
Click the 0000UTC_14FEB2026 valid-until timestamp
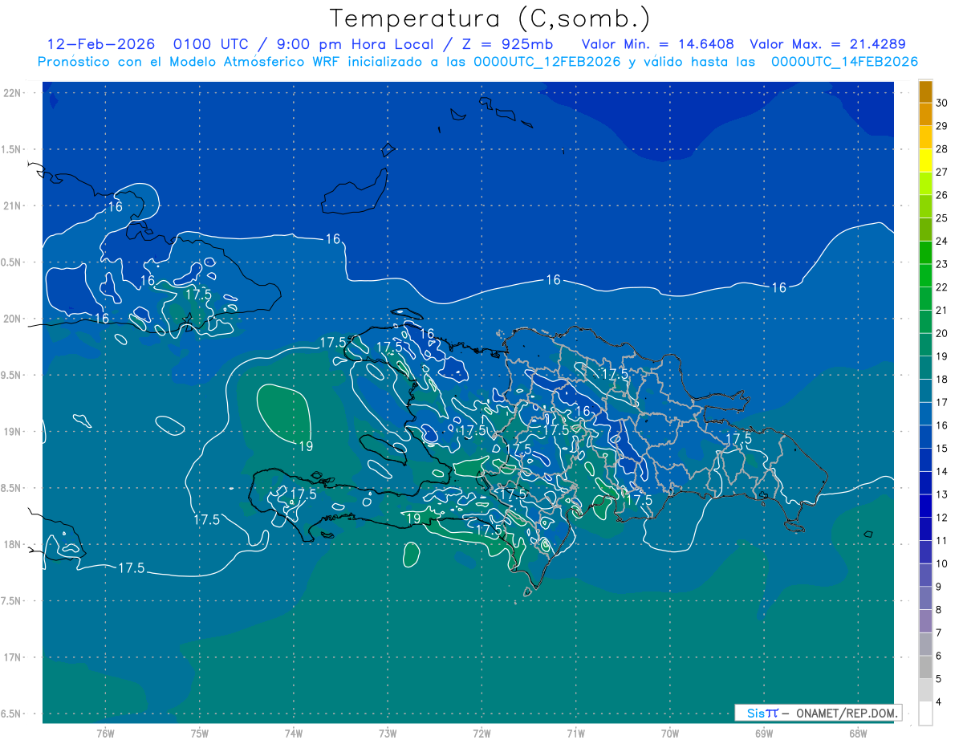[844, 62]
